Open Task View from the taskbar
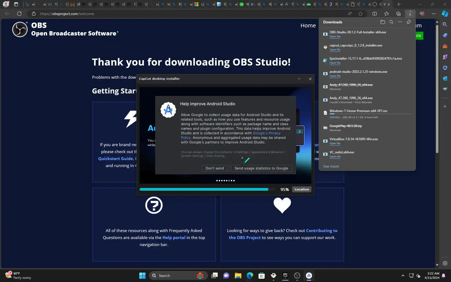451x282 pixels. [214, 276]
